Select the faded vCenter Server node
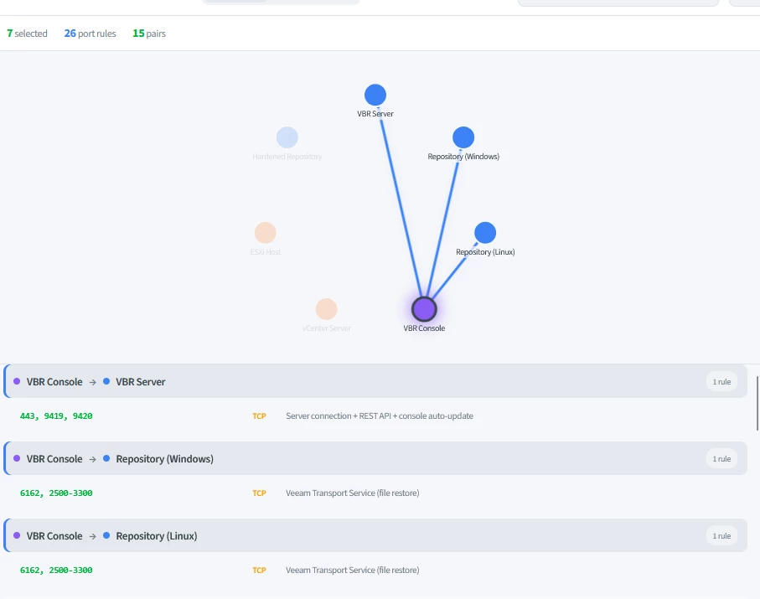Viewport: 760px width, 599px height. 326,309
